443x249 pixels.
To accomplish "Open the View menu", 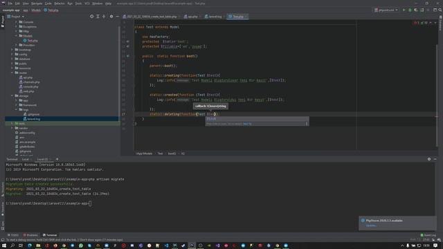I will (x=26, y=3).
